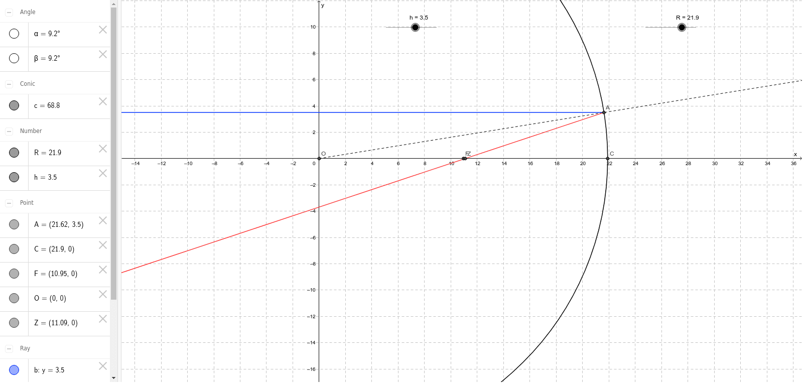The width and height of the screenshot is (803, 383).
Task: Delete the point O entry
Action: (x=103, y=294)
